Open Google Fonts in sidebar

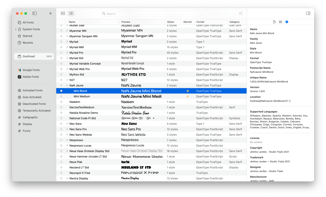click(31, 70)
